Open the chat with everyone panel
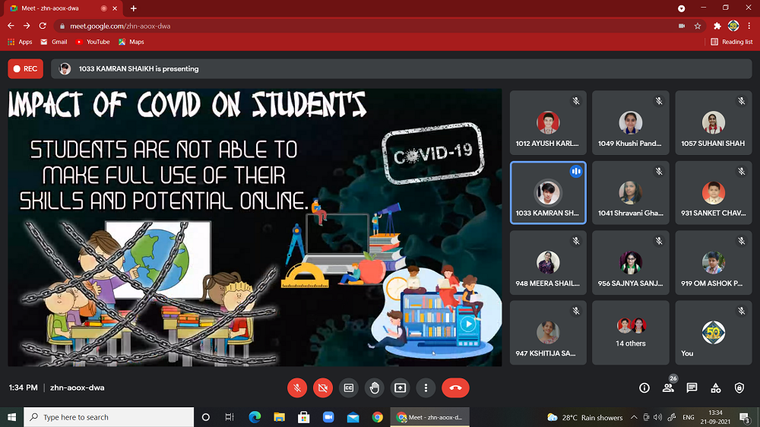Viewport: 760px width, 427px height. click(x=692, y=387)
